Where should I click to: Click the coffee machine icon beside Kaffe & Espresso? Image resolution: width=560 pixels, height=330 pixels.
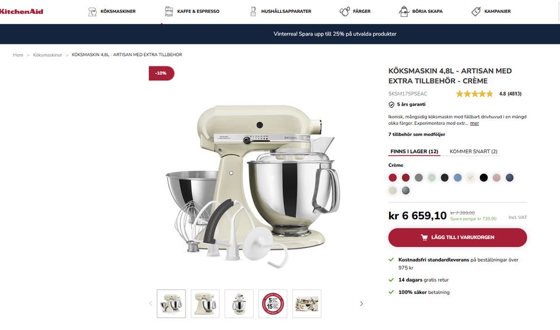pos(169,12)
